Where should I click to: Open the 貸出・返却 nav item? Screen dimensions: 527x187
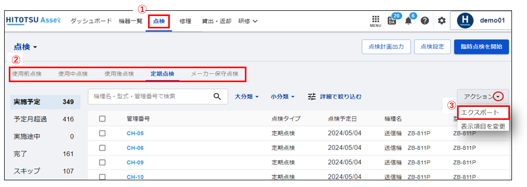(216, 21)
